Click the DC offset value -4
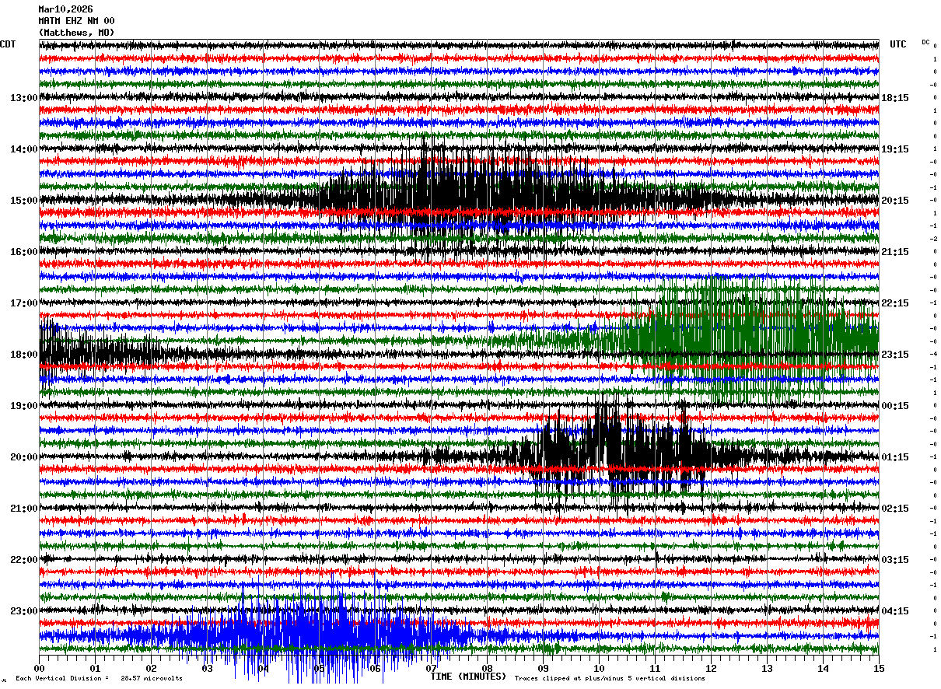This screenshot has width=941, height=689. (x=935, y=355)
